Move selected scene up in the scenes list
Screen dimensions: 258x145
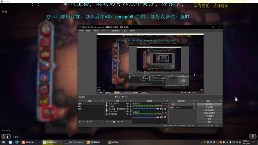pyautogui.click(x=87, y=122)
